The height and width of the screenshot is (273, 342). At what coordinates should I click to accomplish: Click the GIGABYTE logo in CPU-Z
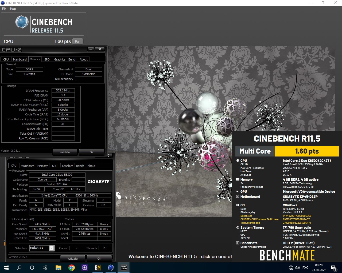(99, 182)
